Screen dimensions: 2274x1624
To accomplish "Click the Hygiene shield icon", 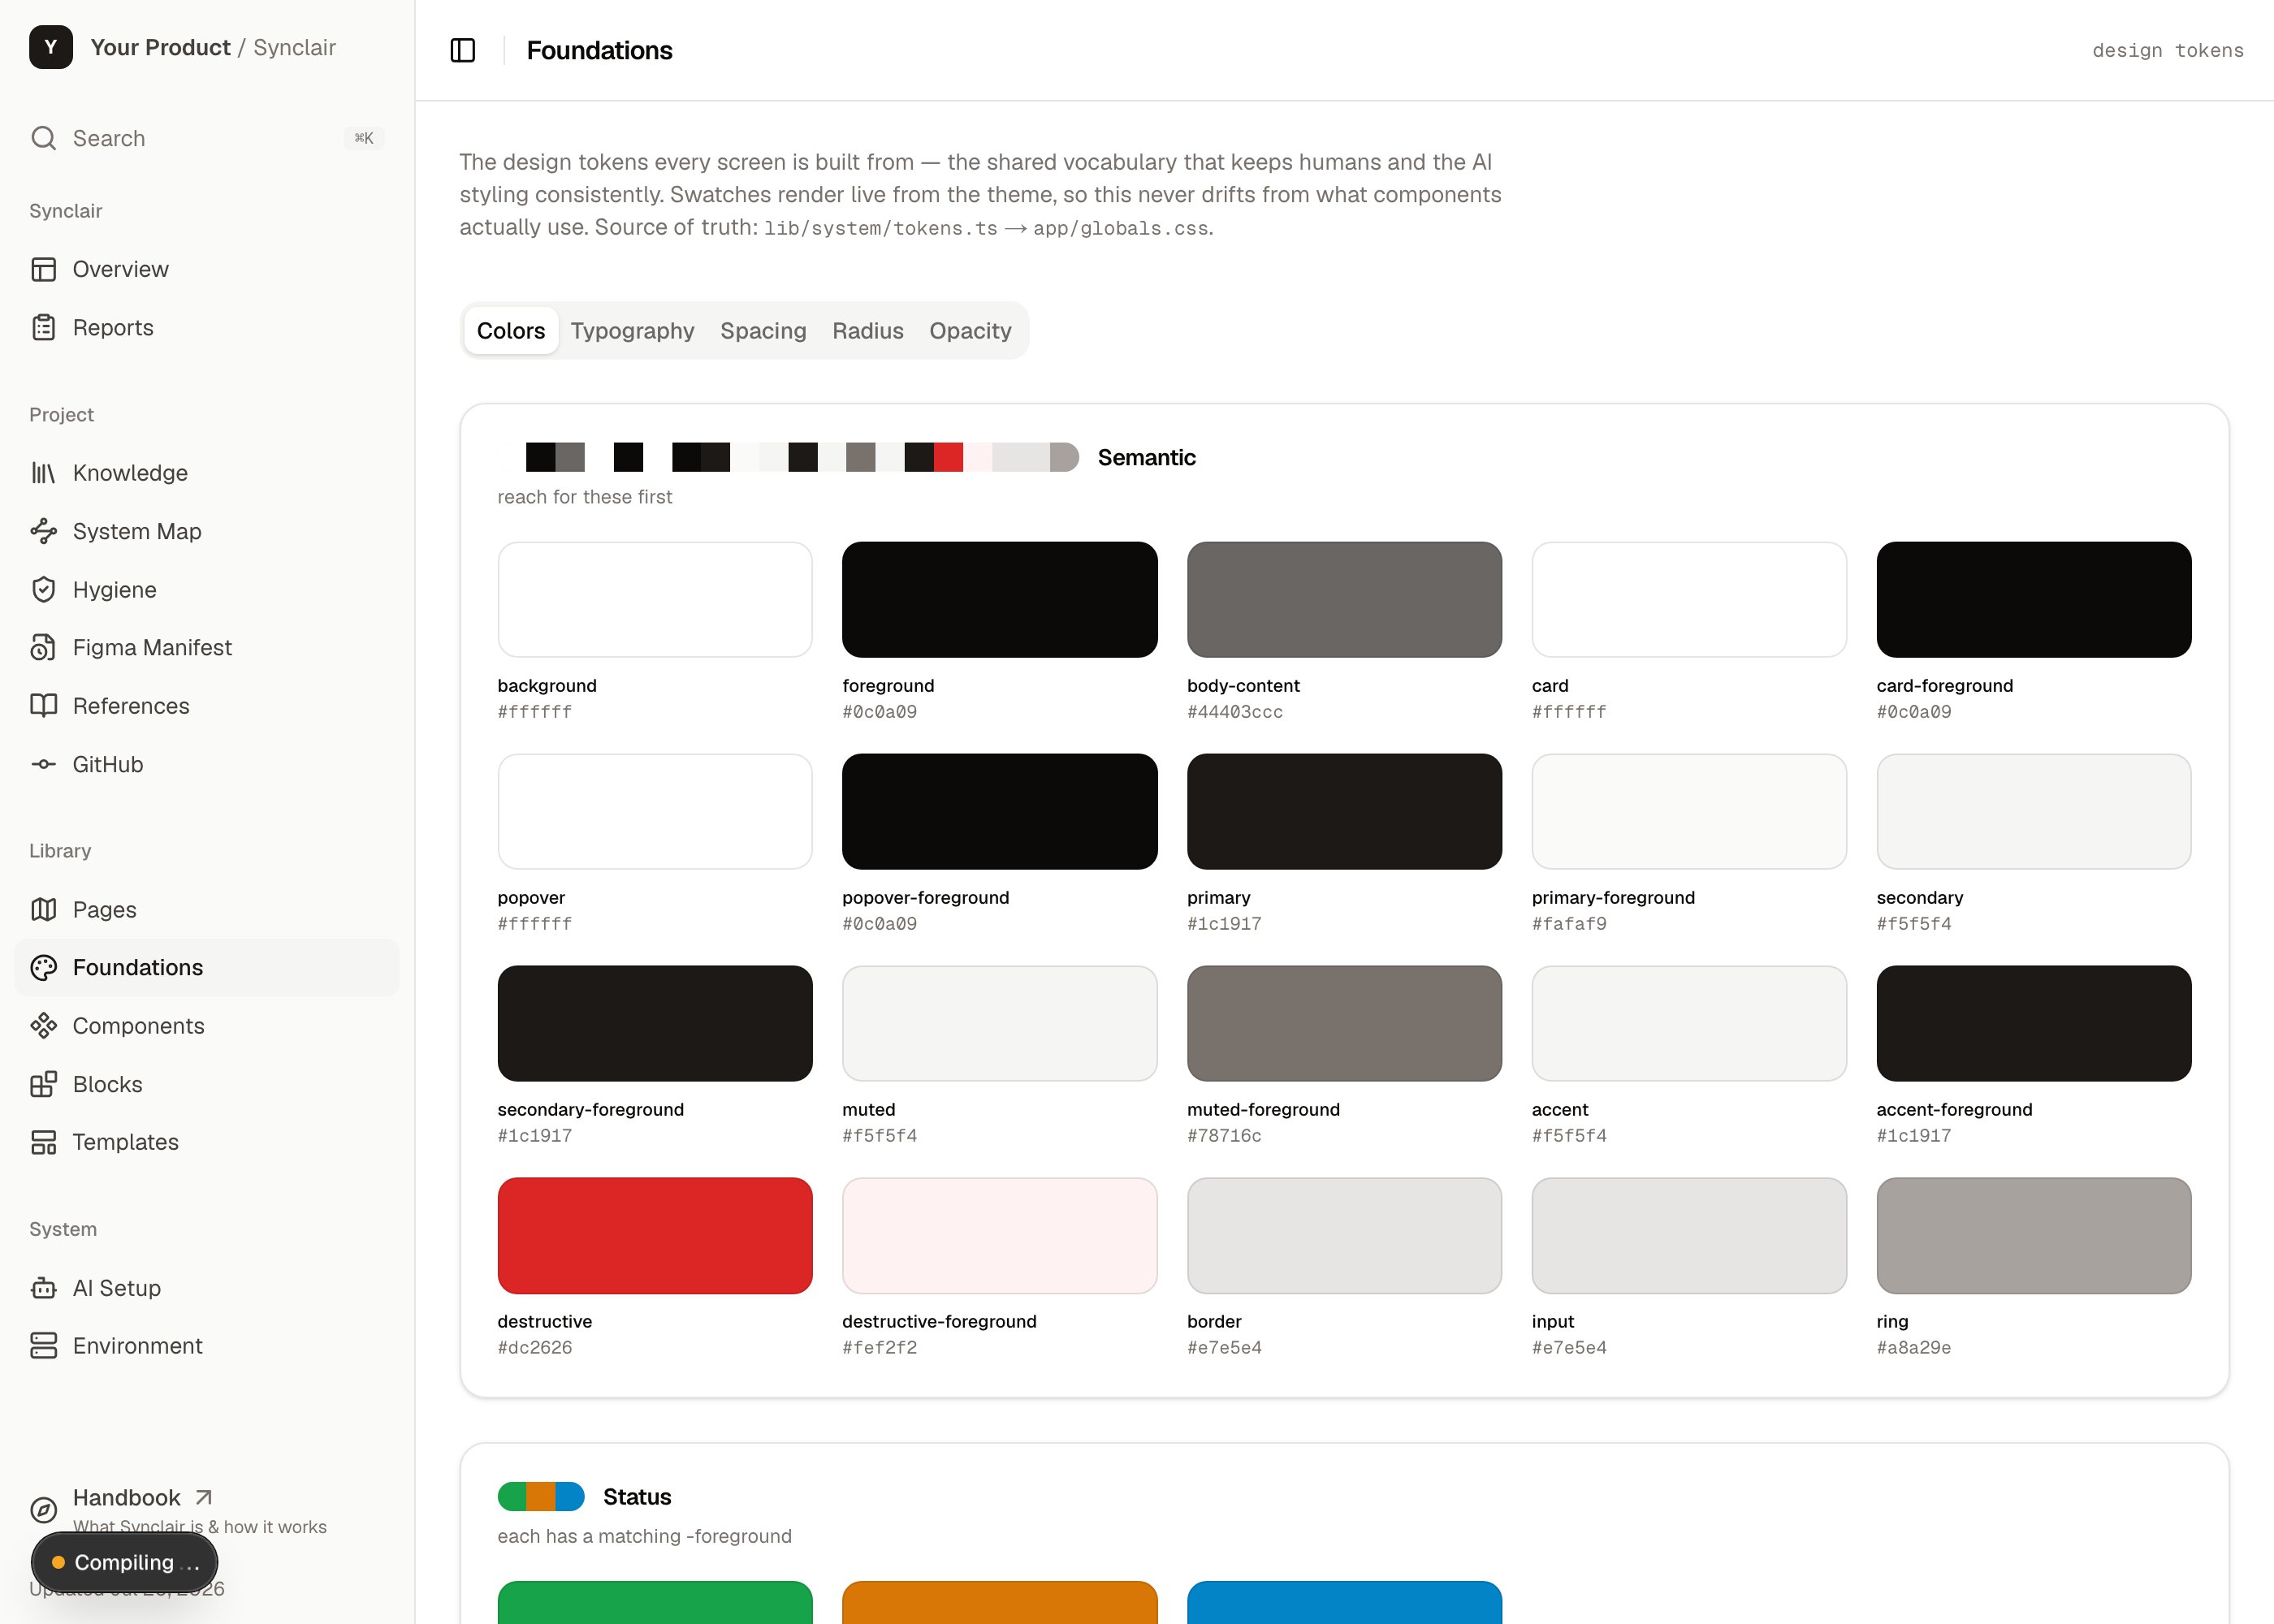I will (44, 589).
